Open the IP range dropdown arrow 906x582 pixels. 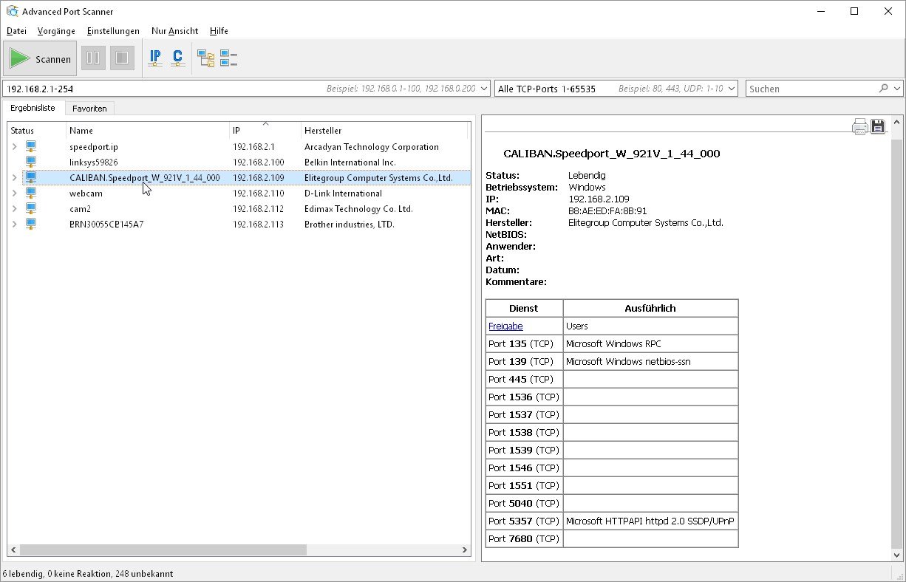(x=484, y=89)
